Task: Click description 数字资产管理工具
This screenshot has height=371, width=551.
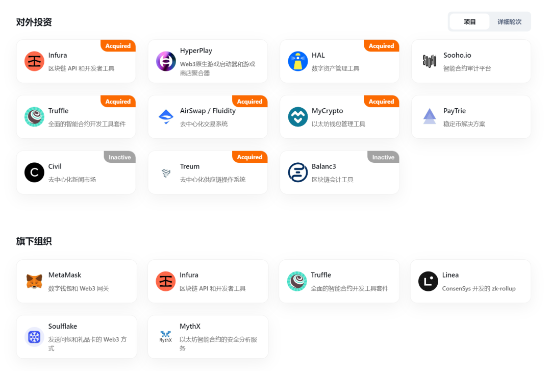Action: pyautogui.click(x=335, y=68)
